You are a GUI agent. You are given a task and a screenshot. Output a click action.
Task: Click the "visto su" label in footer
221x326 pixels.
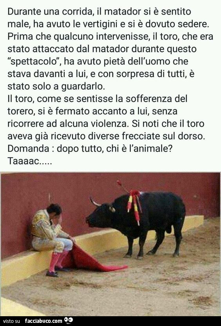[x=11, y=321]
